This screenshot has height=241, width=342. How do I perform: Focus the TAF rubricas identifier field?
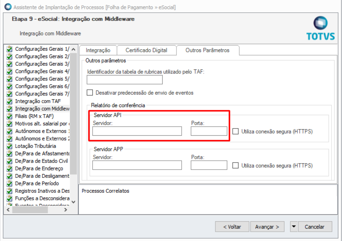click(x=124, y=80)
